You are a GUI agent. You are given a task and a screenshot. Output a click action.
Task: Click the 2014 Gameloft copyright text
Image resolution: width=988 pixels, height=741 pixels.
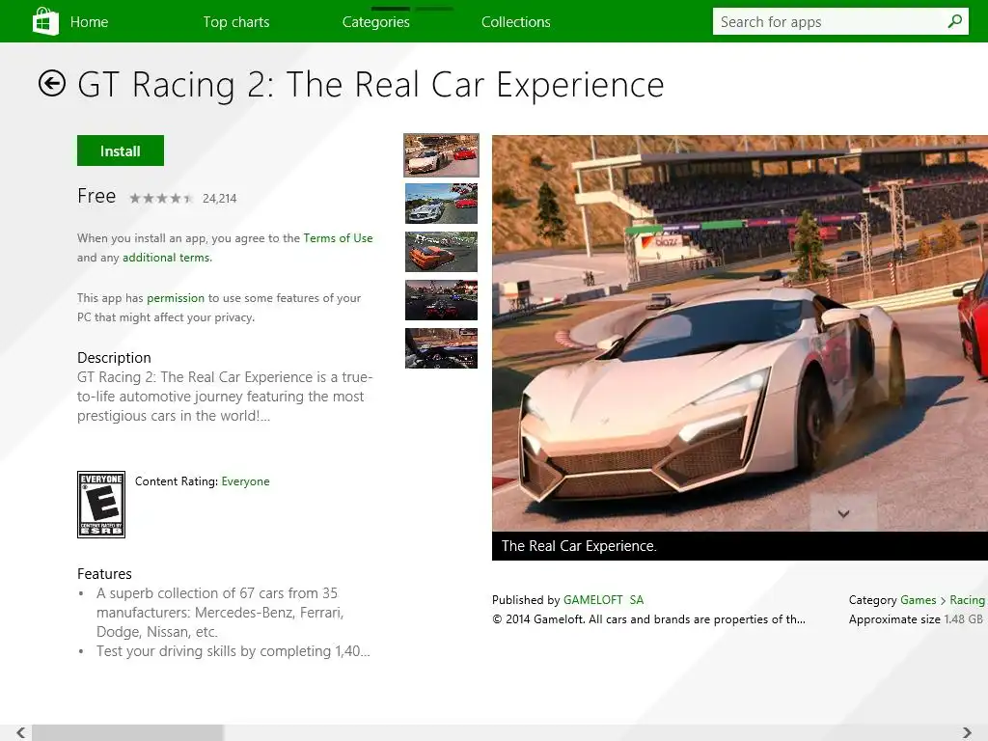[648, 619]
